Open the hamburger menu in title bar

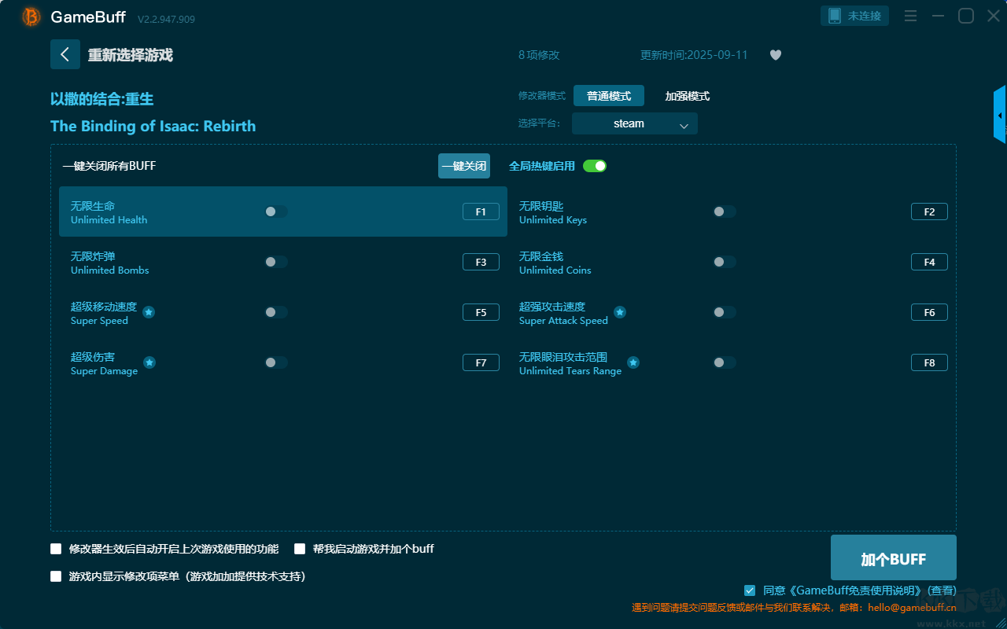click(911, 16)
